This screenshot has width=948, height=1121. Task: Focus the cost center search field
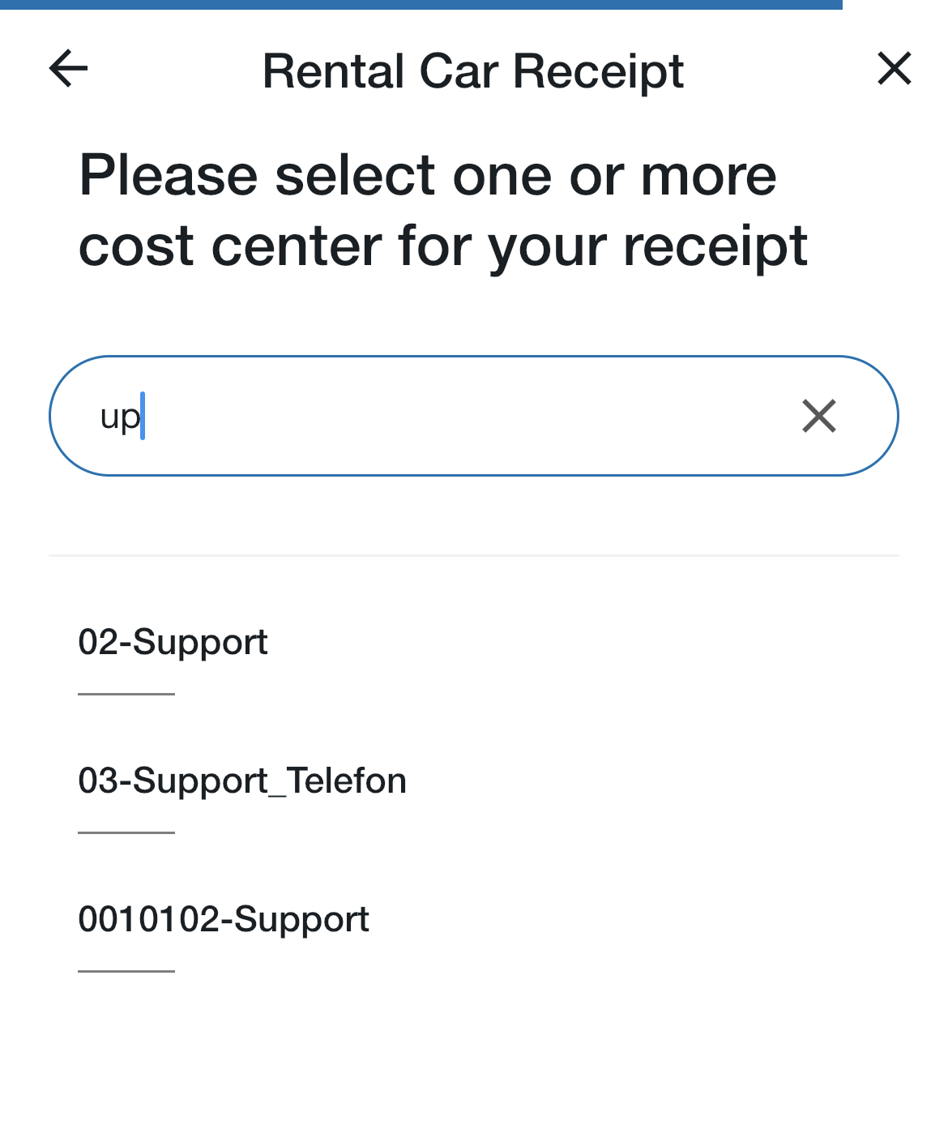[x=474, y=416]
